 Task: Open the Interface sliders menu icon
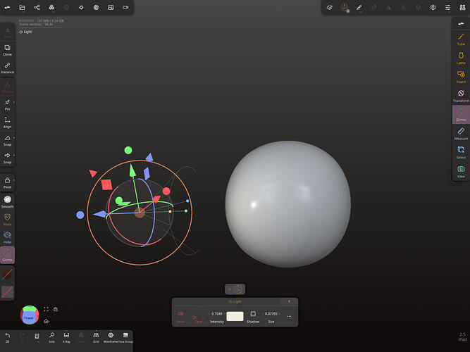447,8
